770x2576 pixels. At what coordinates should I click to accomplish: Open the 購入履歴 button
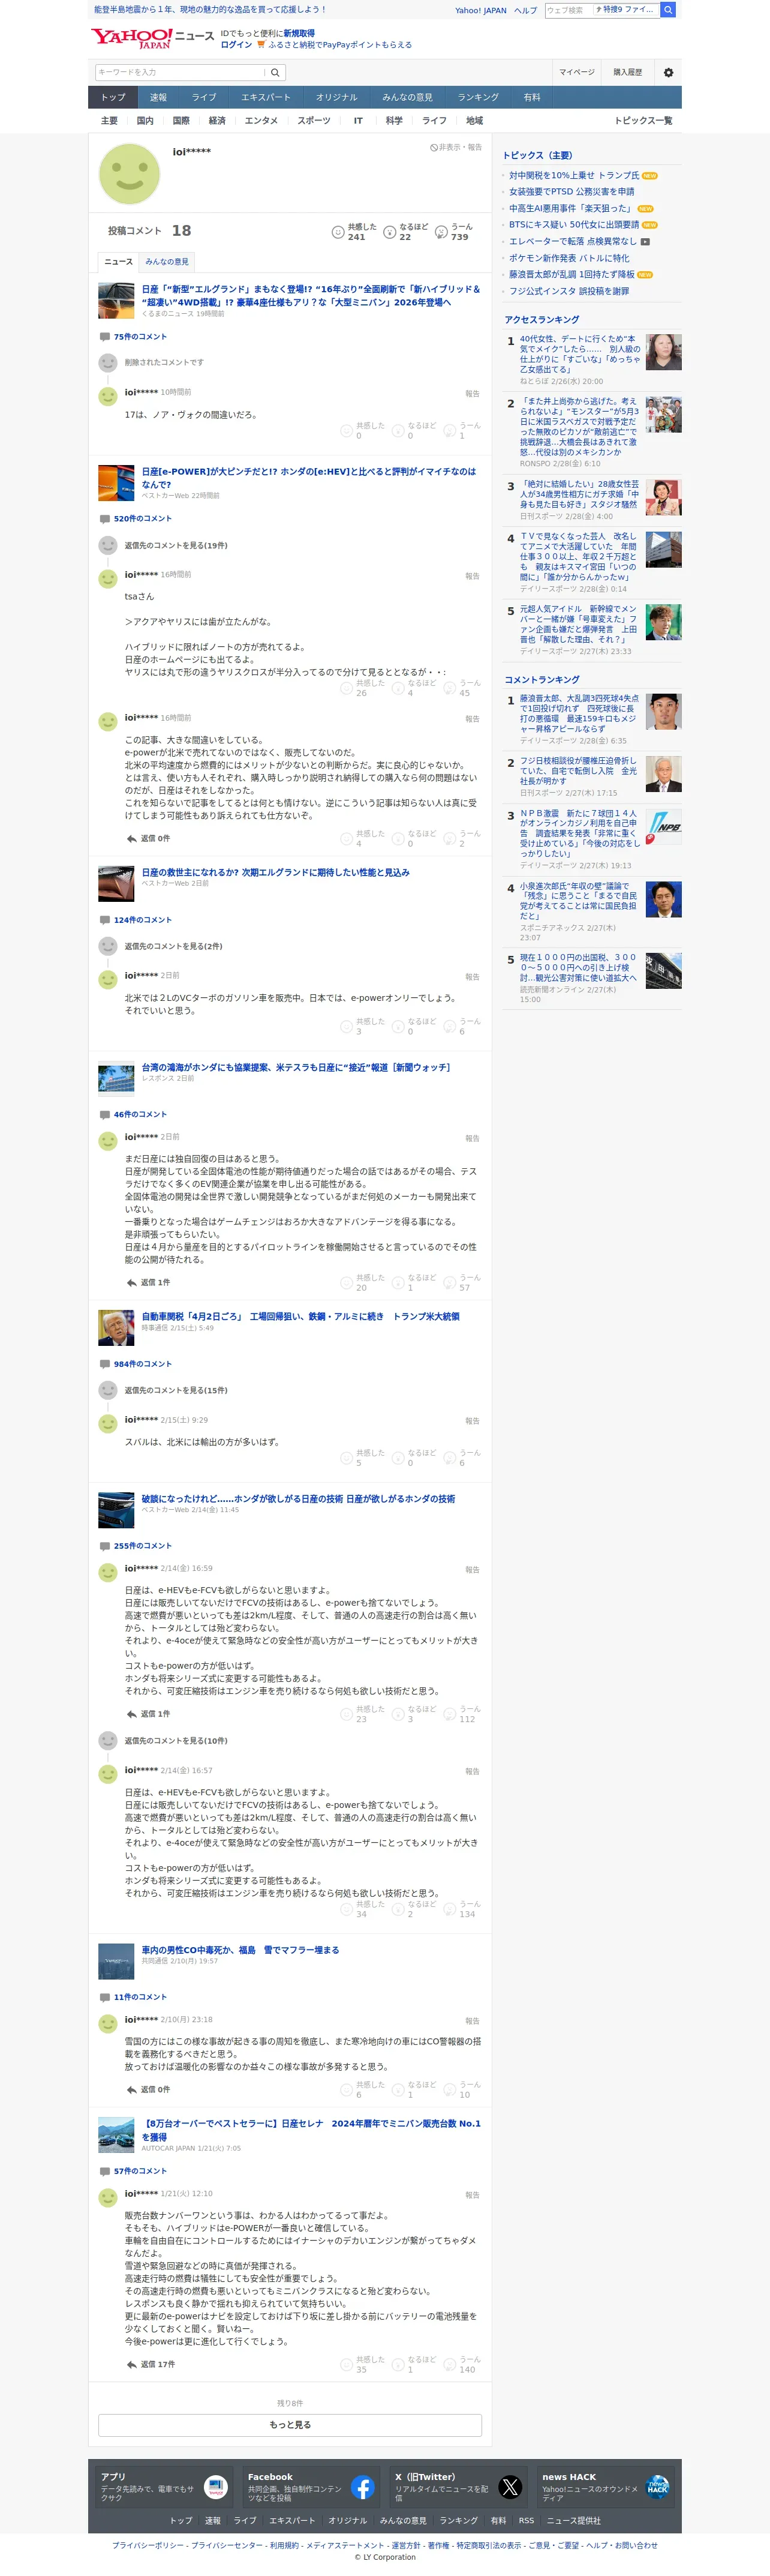[627, 72]
